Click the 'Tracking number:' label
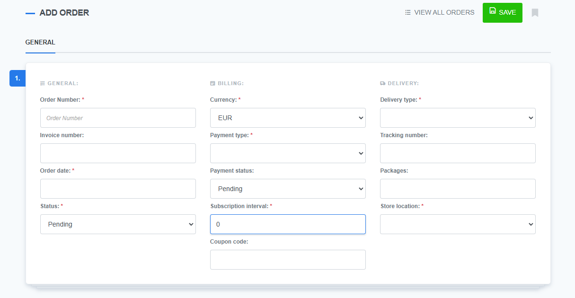Viewport: 575px width, 298px height. coord(404,135)
